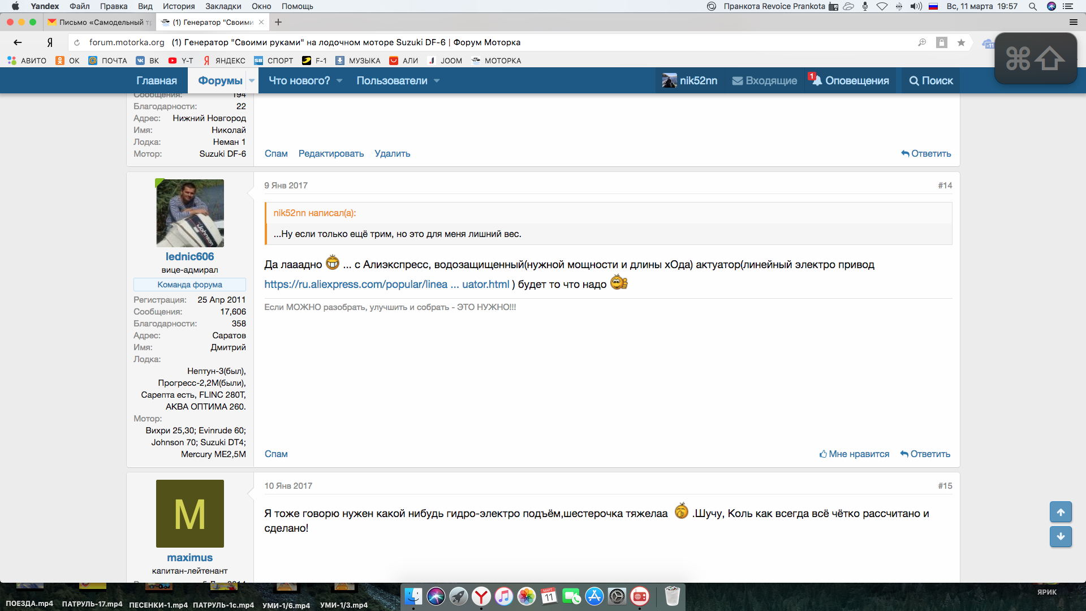Screen dimensions: 1086x611
Task: Report post #14 as Спам
Action: pos(276,454)
